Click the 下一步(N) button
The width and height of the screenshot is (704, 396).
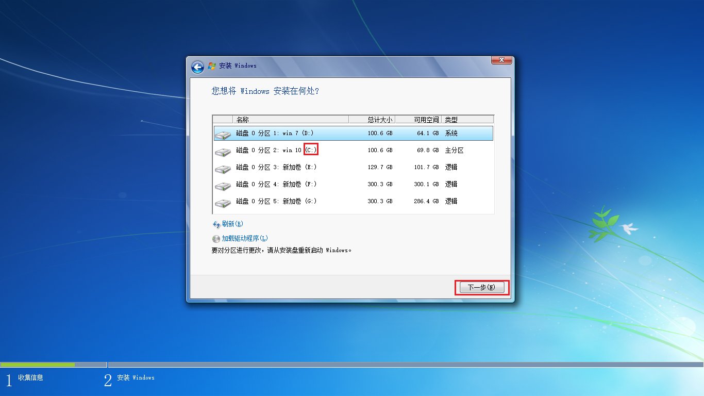pyautogui.click(x=482, y=287)
